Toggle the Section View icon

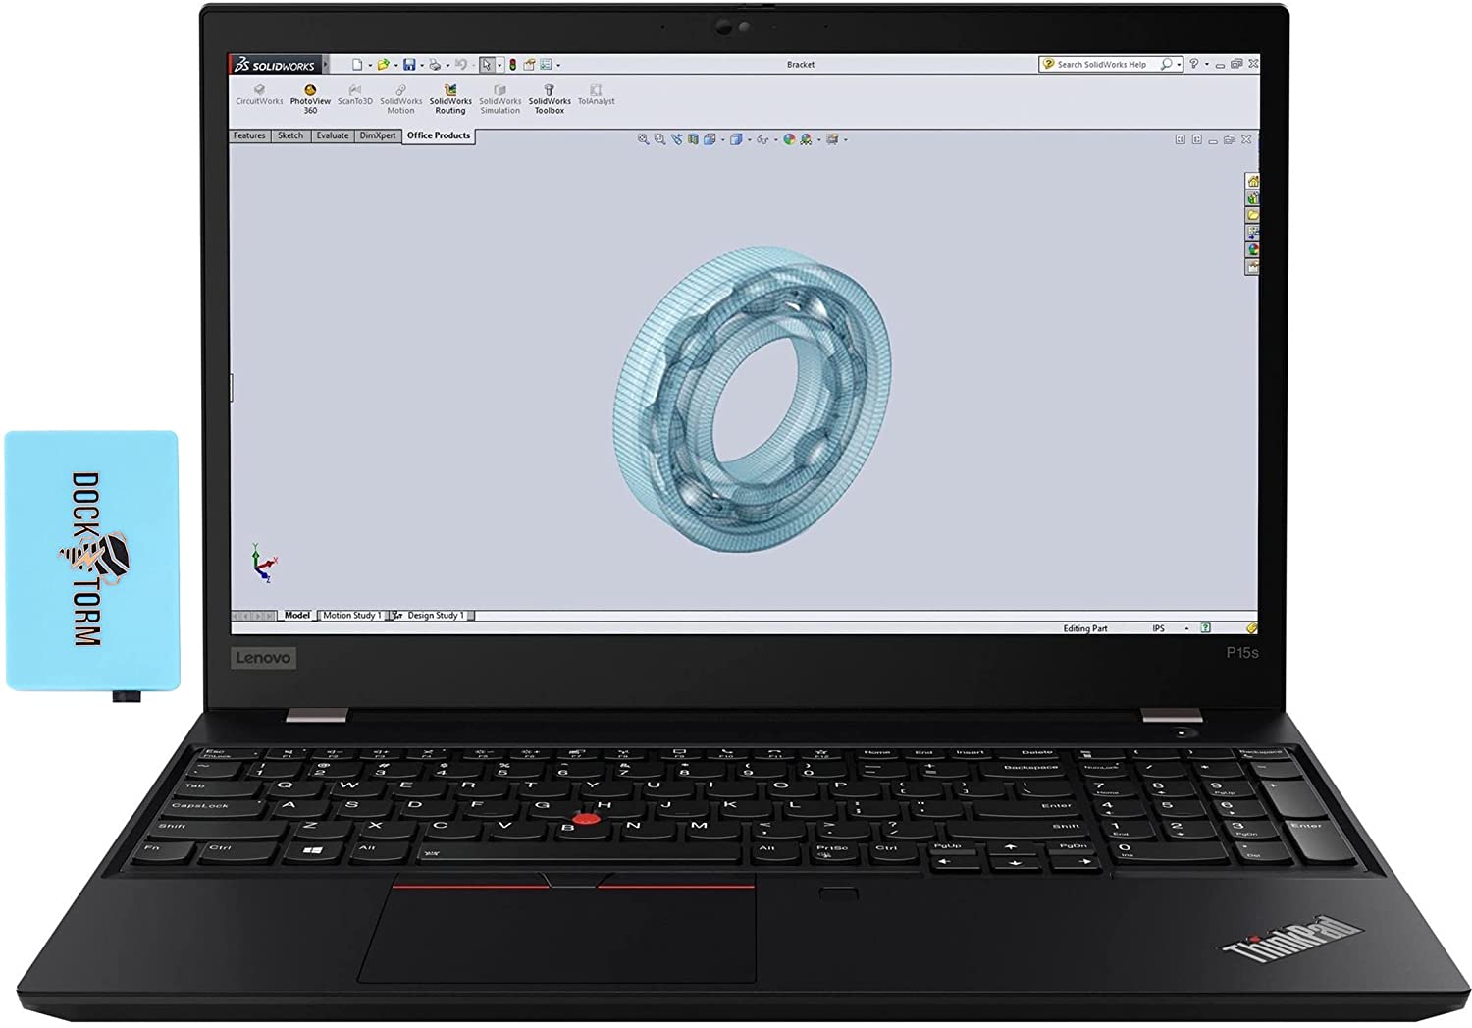point(693,139)
